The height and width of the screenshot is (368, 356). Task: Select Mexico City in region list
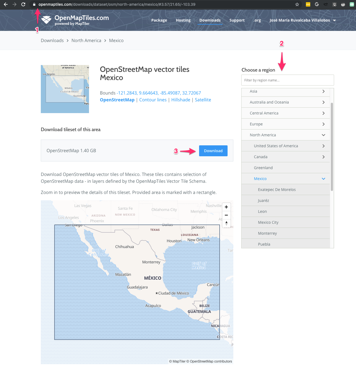click(x=286, y=222)
